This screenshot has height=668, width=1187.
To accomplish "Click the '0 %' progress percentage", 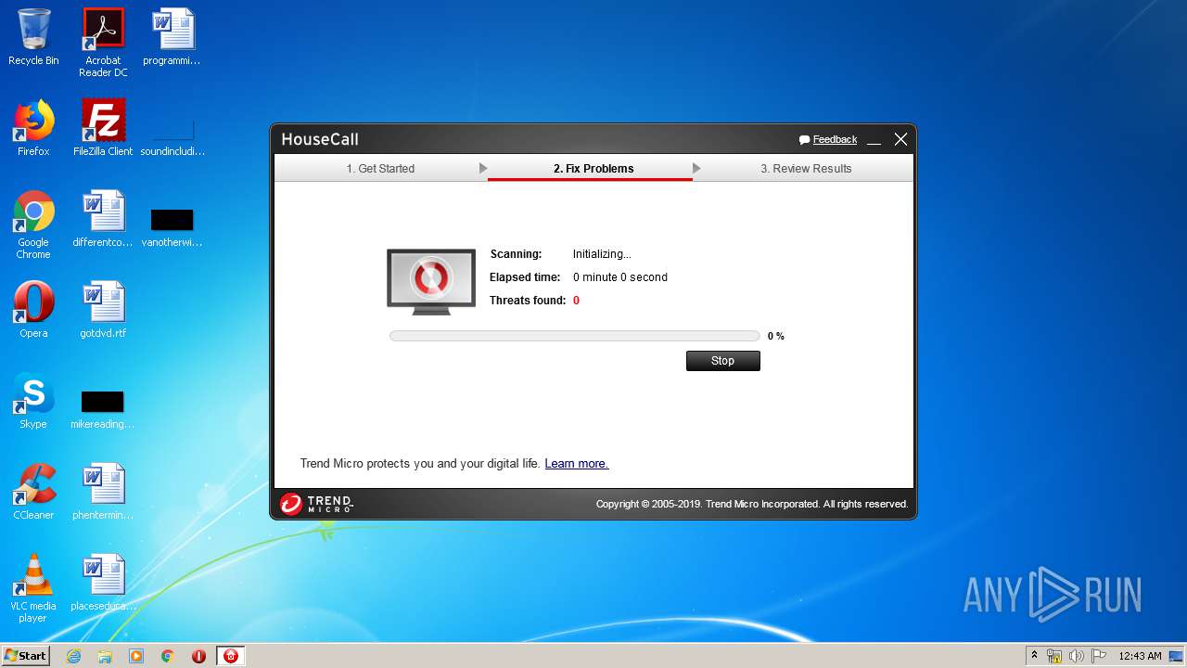I will click(x=776, y=337).
